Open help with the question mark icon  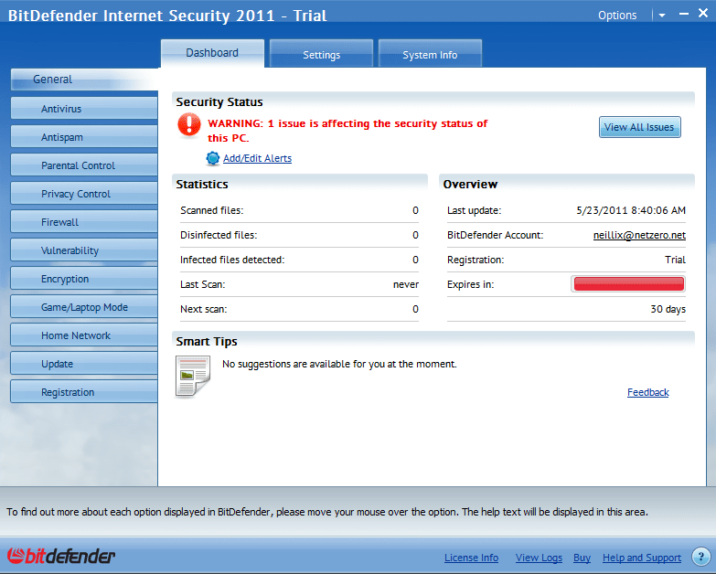point(700,557)
